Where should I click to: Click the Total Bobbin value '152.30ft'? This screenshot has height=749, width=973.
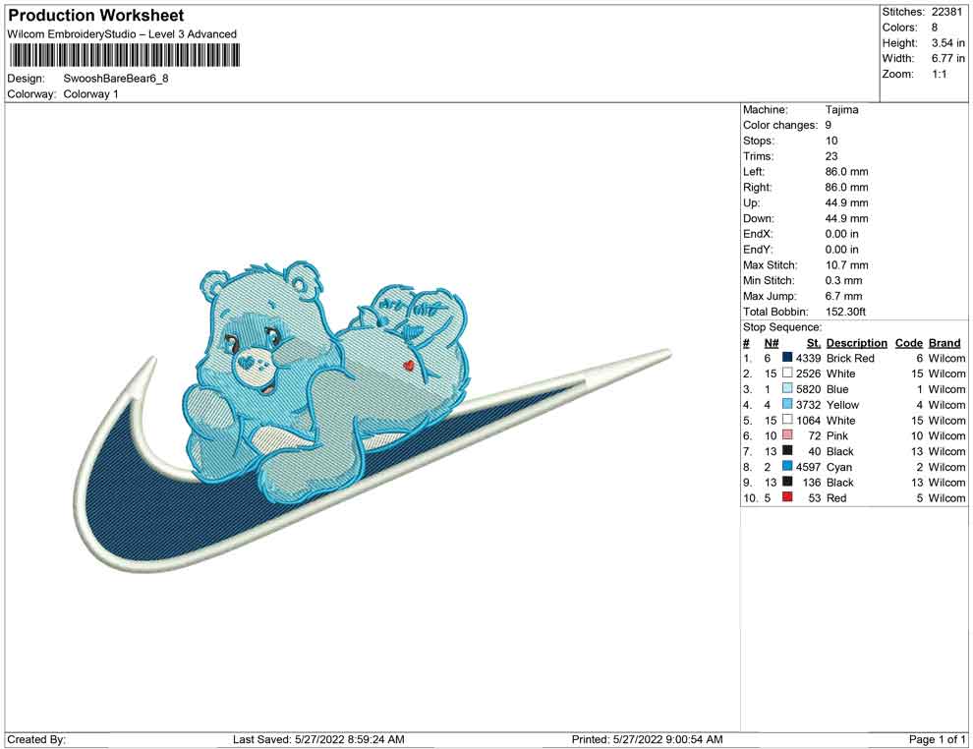point(846,312)
